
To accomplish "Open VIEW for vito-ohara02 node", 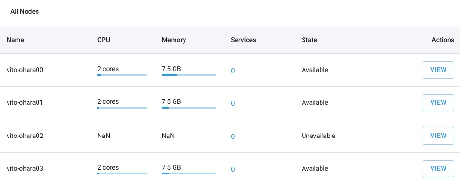I will point(438,136).
